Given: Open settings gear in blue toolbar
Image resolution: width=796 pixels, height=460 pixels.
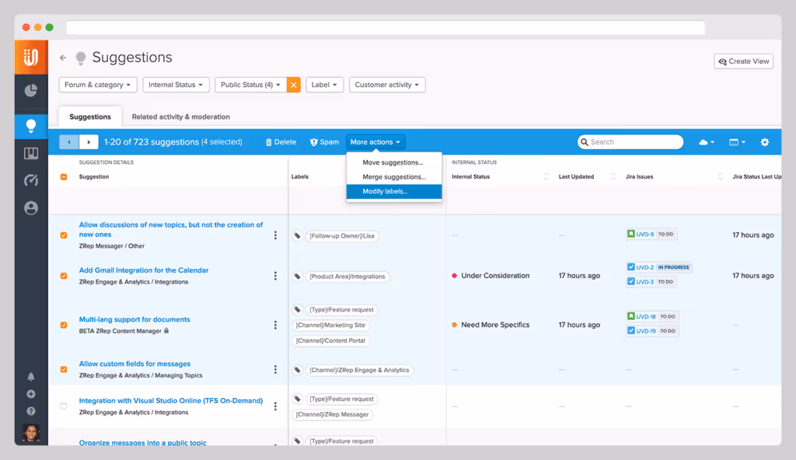Looking at the screenshot, I should coord(765,142).
